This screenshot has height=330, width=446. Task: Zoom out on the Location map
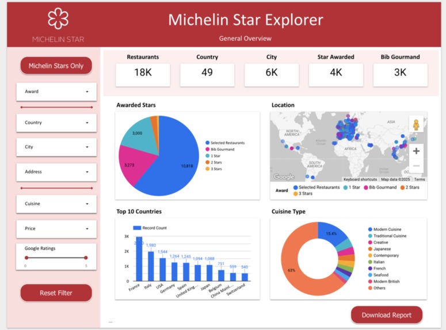coord(416,166)
